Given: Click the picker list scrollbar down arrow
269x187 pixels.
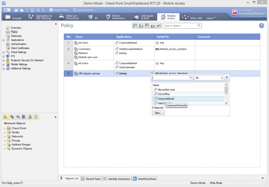Looking at the screenshot, I should pos(226,103).
